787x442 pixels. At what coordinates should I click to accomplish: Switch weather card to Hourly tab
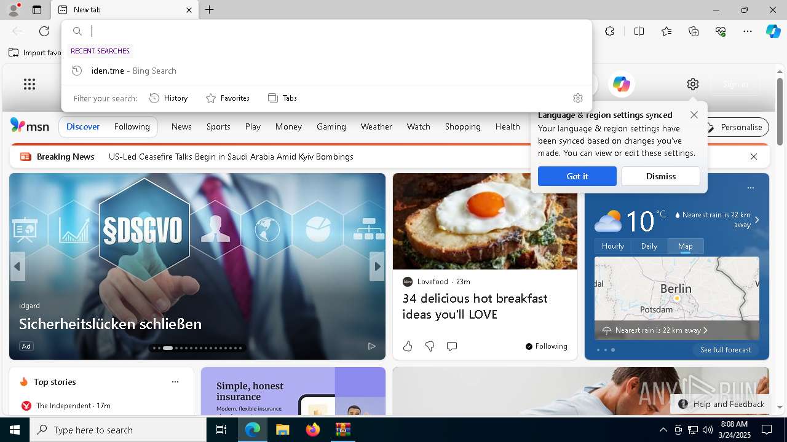(613, 246)
